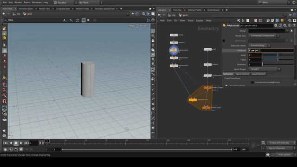Open the desktop layout selector dropdown
The width and height of the screenshot is (297, 167).
tap(65, 2)
